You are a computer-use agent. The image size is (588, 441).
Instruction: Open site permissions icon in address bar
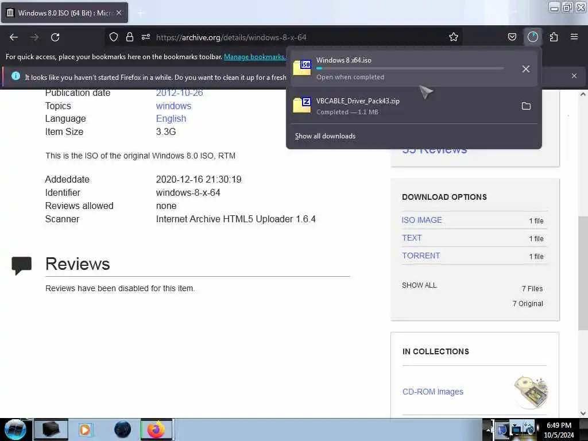pyautogui.click(x=146, y=37)
